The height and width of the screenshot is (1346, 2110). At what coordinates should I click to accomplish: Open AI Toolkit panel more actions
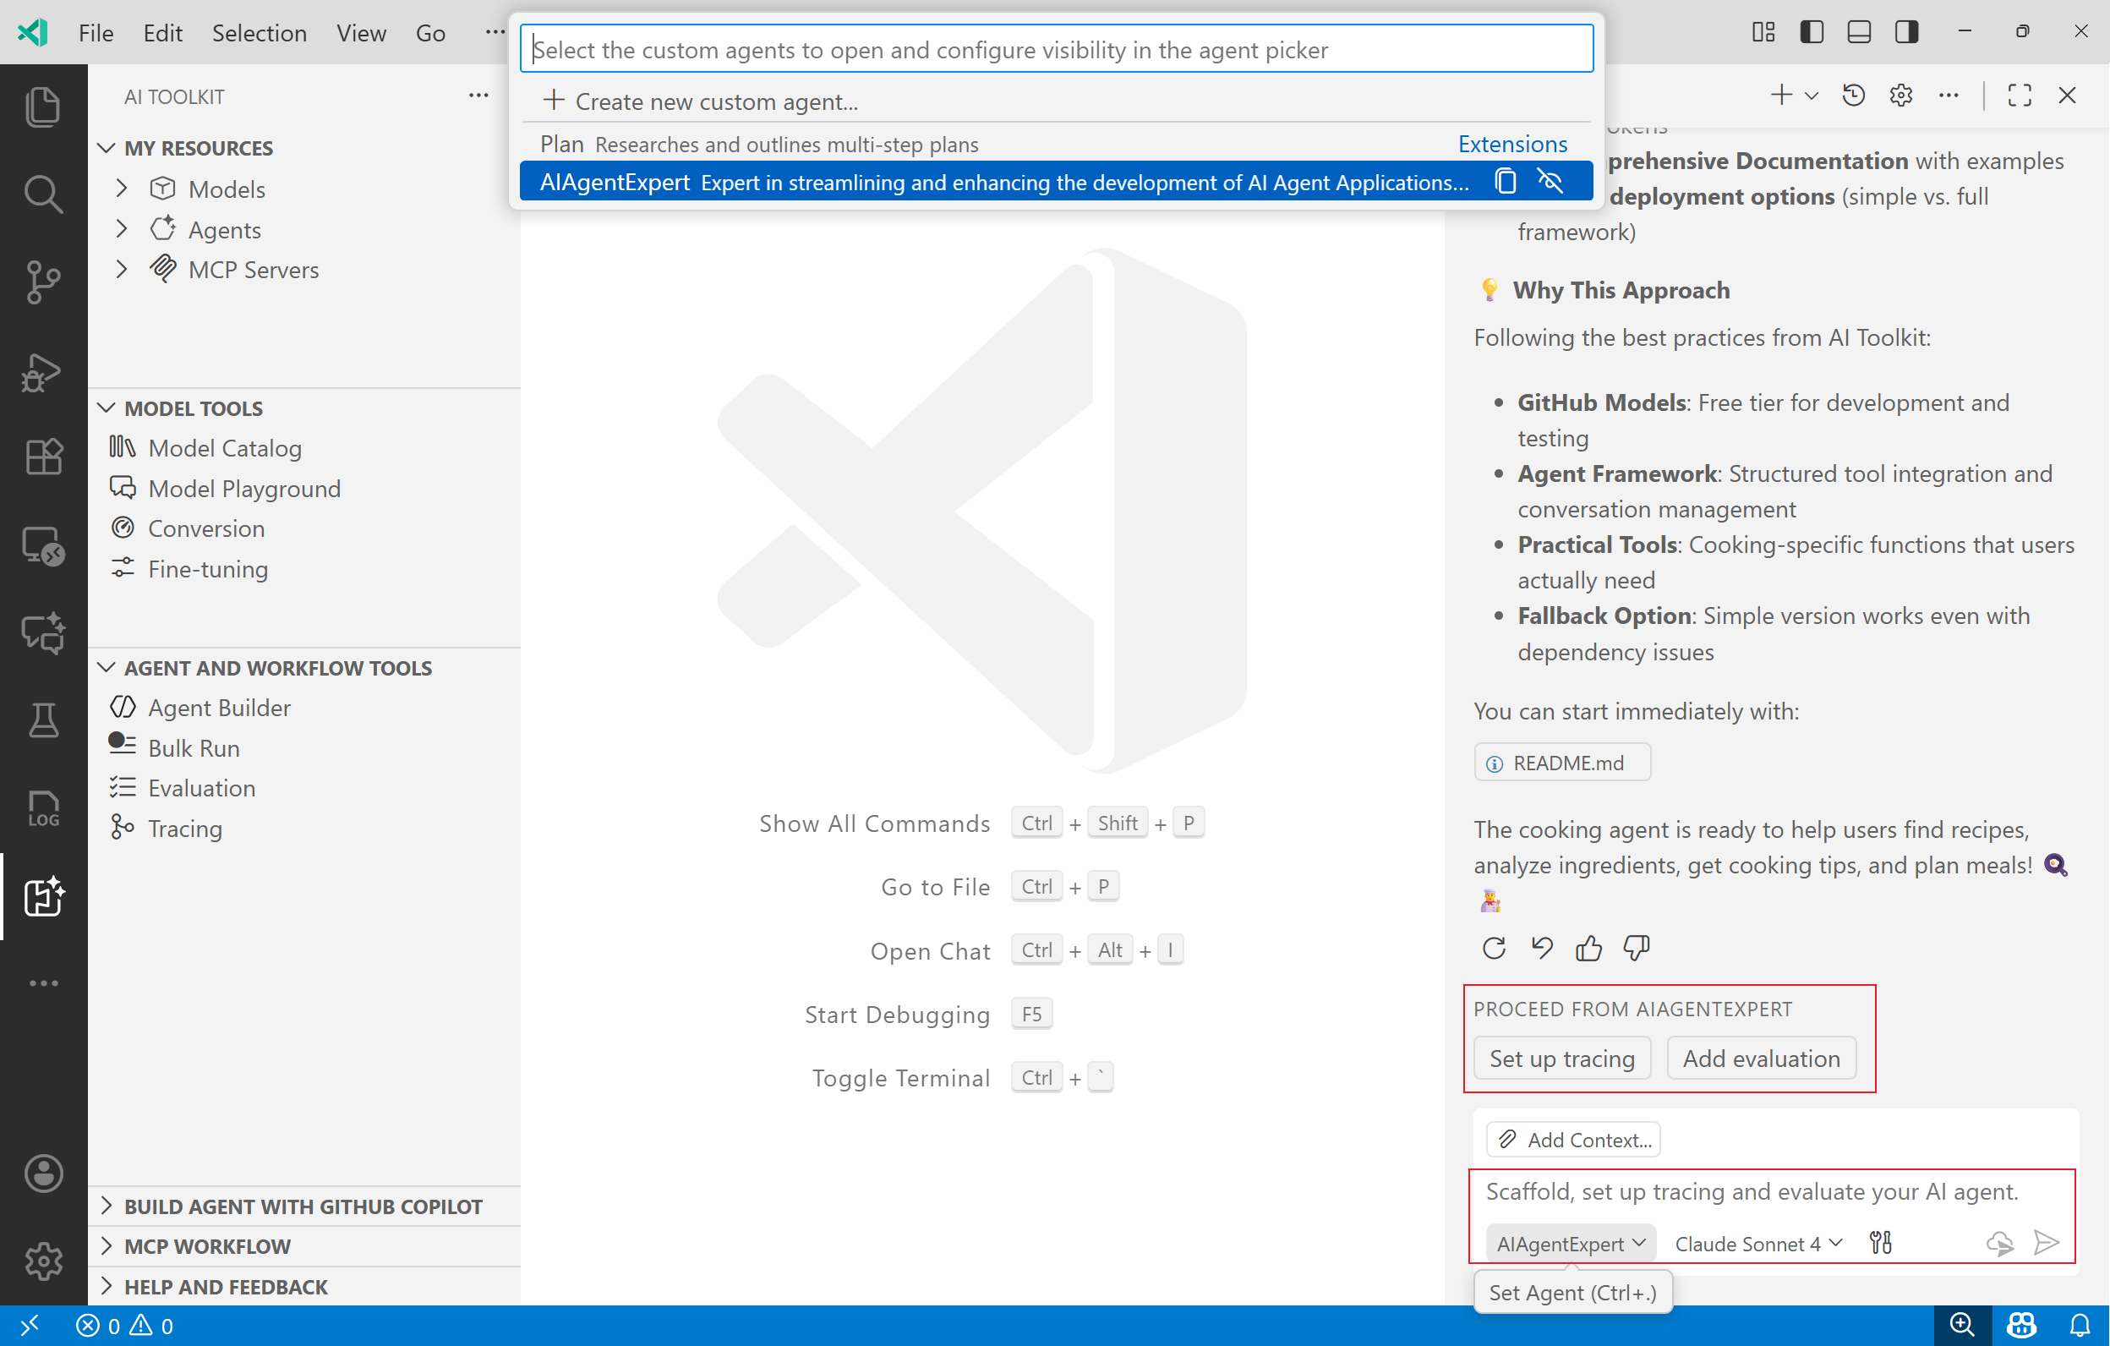tap(478, 96)
